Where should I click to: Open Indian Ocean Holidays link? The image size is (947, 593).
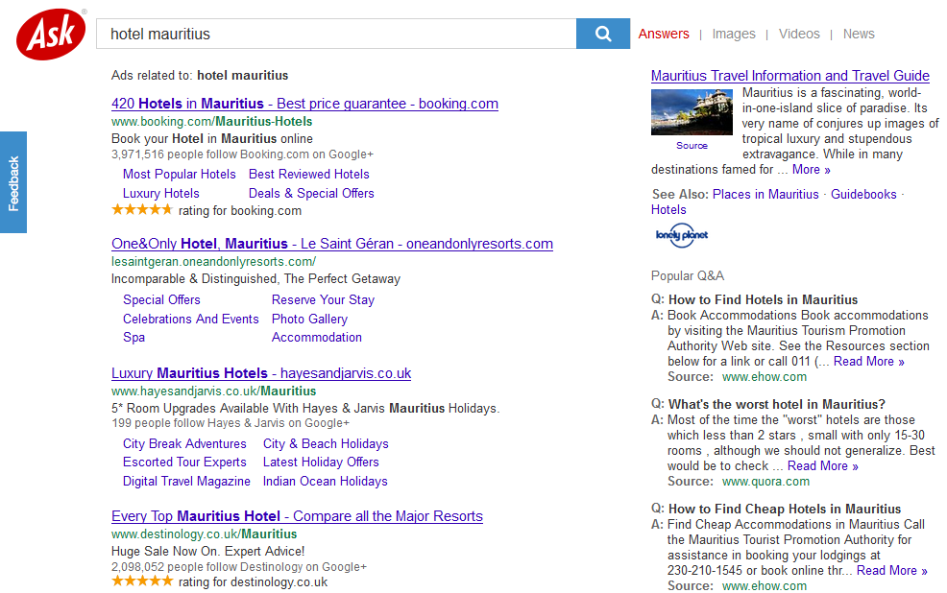(x=326, y=482)
